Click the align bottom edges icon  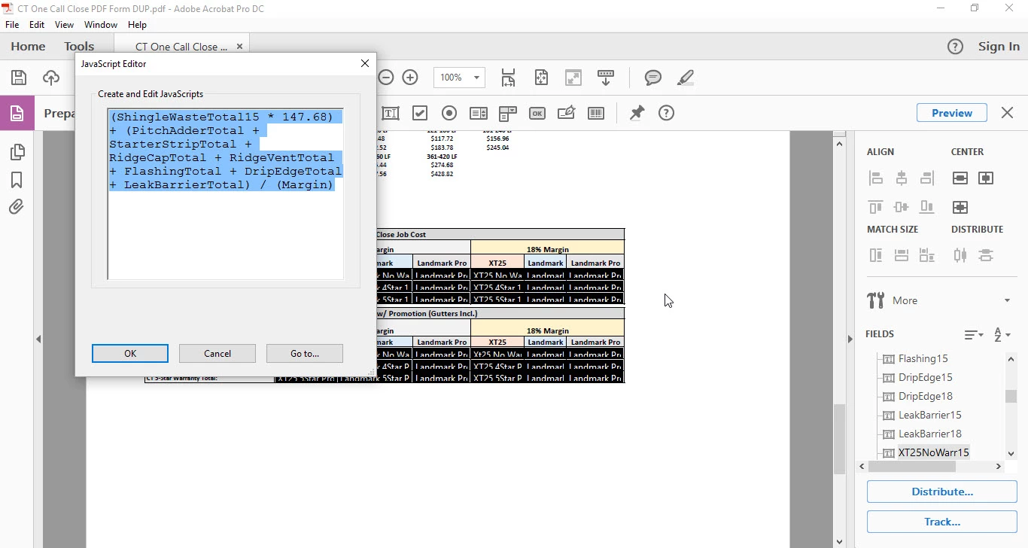pyautogui.click(x=927, y=207)
